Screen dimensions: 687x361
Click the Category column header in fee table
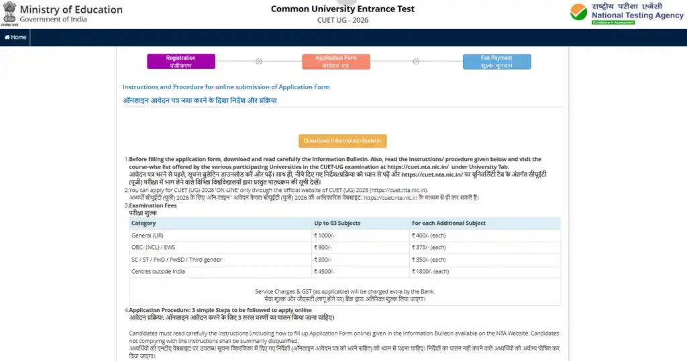pos(144,223)
